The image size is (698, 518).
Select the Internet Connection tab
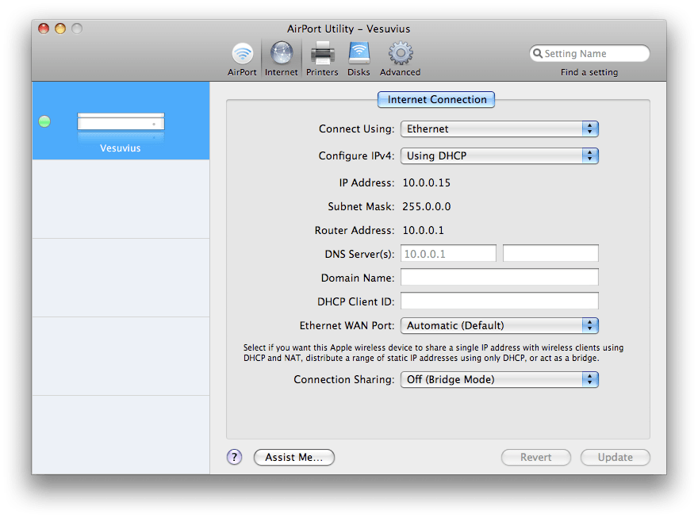coord(436,100)
